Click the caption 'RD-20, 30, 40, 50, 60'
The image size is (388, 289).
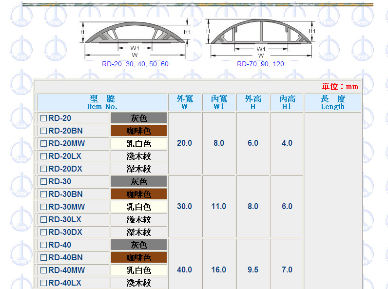click(135, 64)
